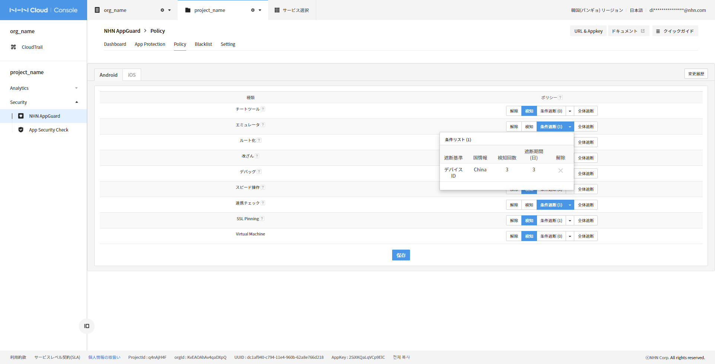Viewport: 715px width, 364px height.
Task: Remove the China condition with X icon
Action: click(560, 171)
